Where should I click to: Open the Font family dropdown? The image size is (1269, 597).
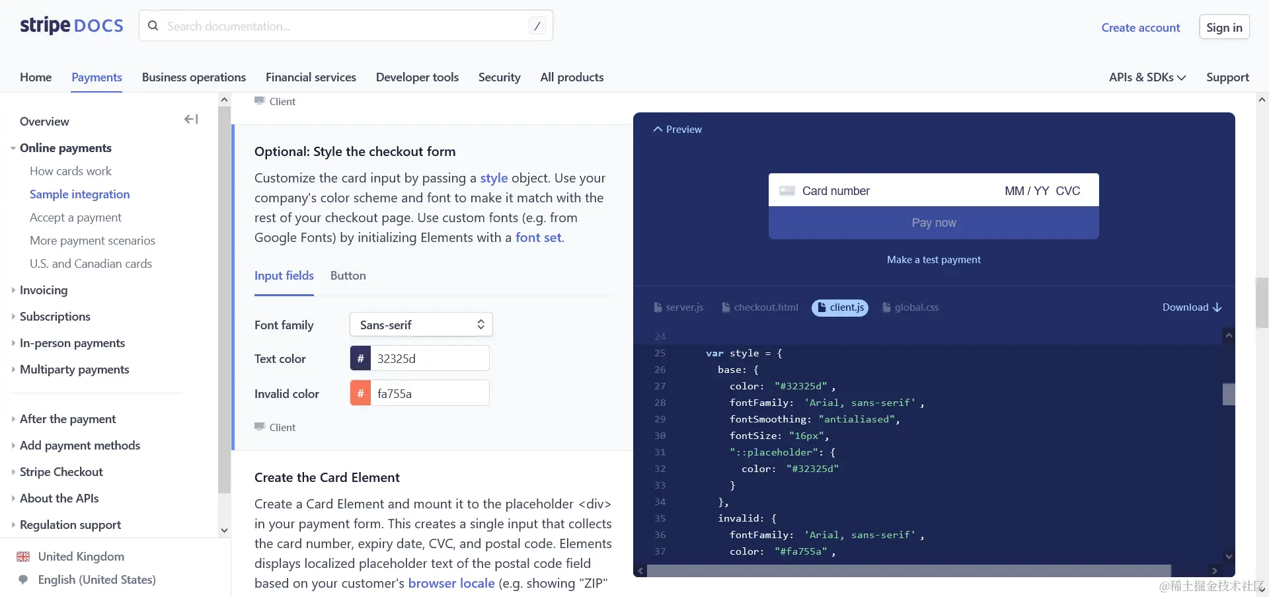421,325
